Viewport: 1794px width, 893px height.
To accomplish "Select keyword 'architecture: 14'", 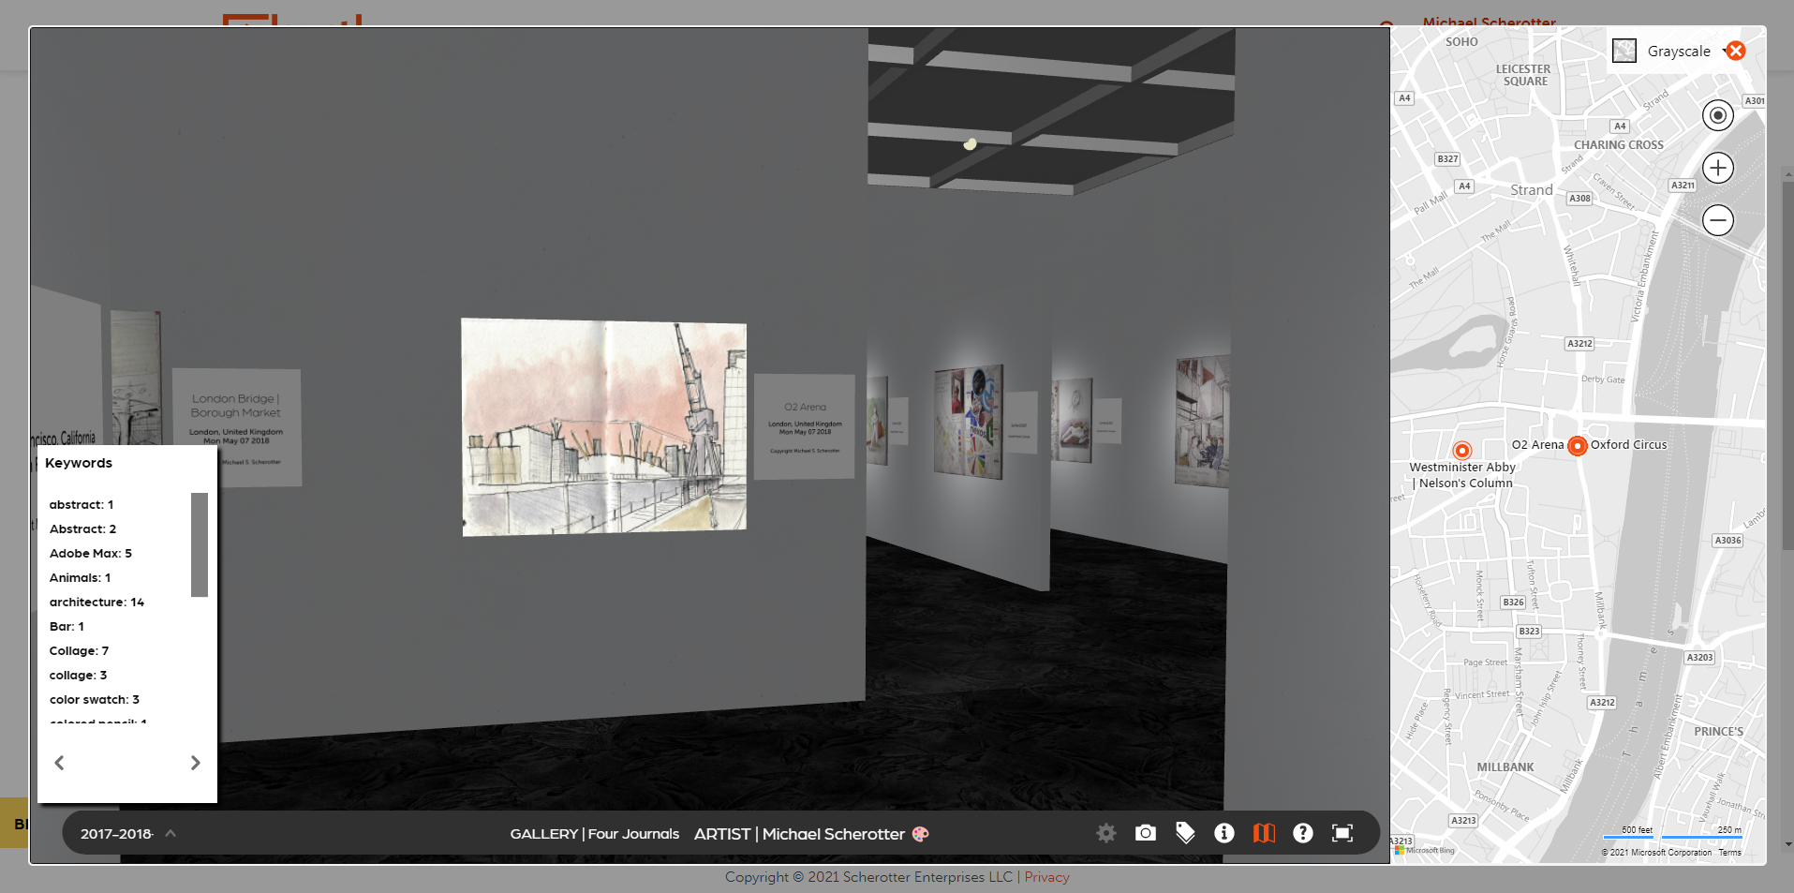I will (x=96, y=602).
